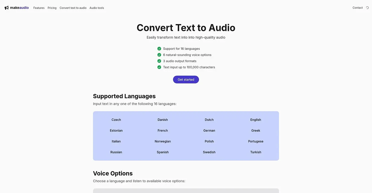Viewport: 372px width, 193px height.
Task: Open the Pricing nav item
Action: pos(52,8)
